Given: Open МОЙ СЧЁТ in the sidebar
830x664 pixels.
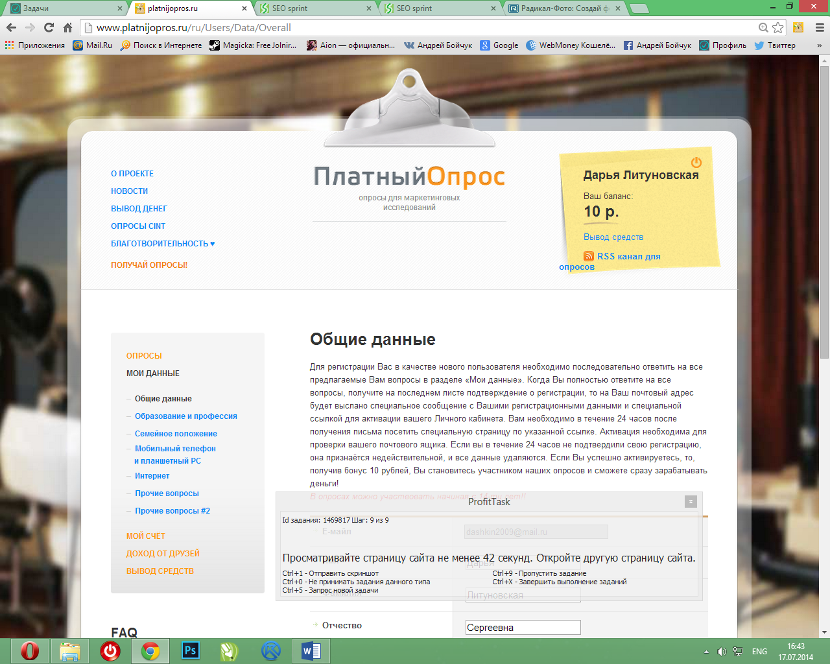Looking at the screenshot, I should click(x=146, y=536).
